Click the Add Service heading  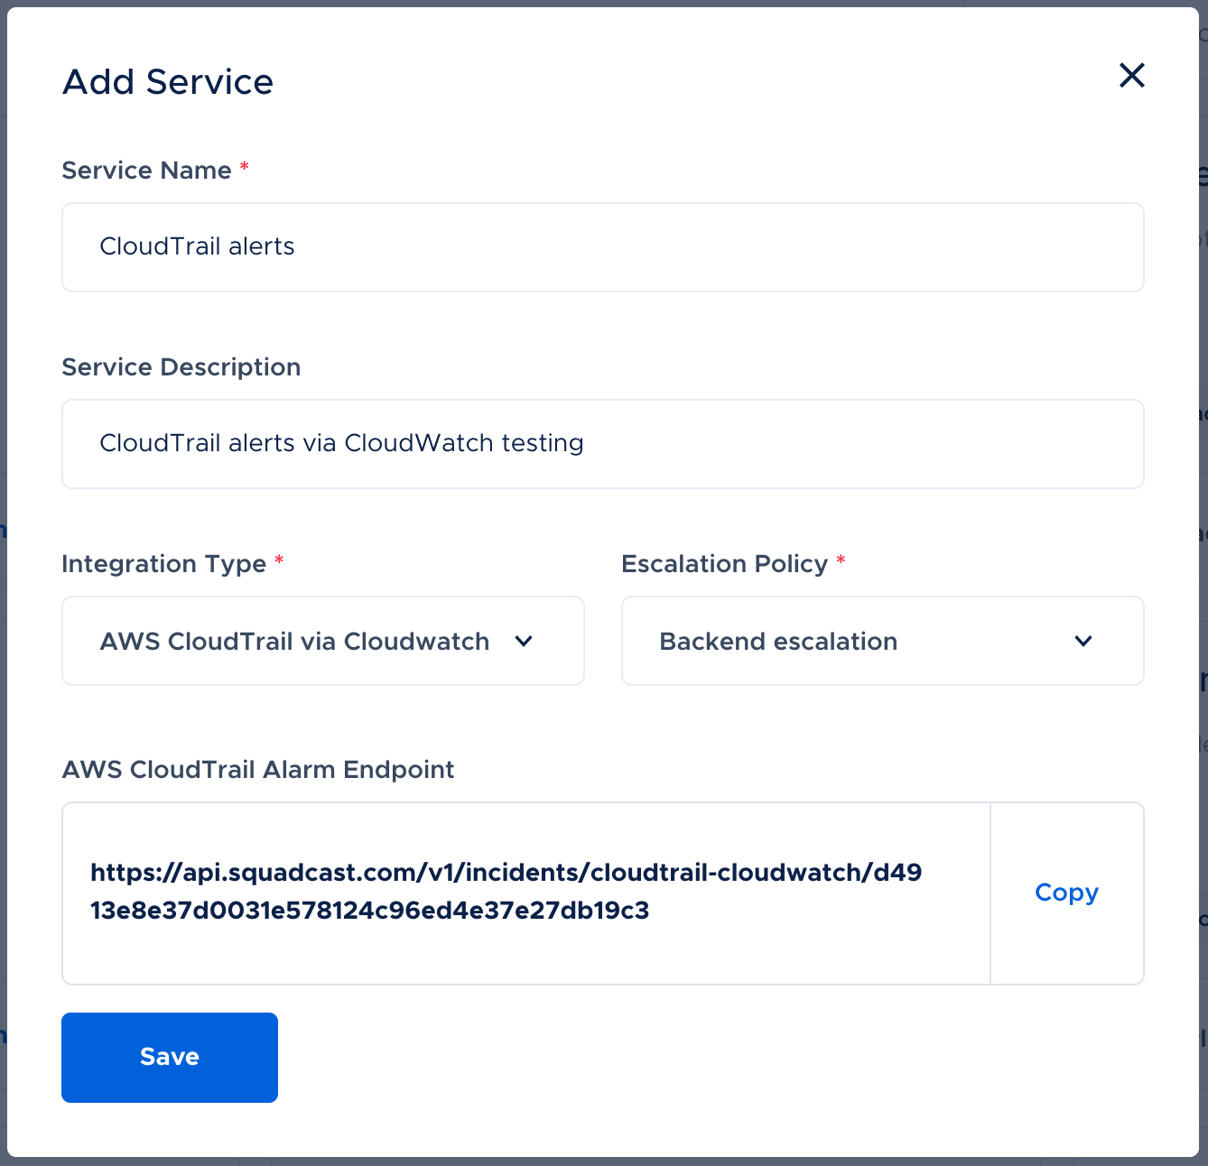168,82
